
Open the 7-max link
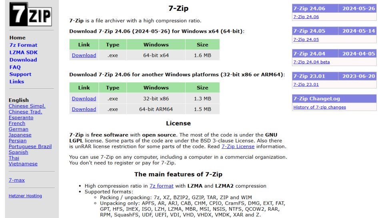tap(16, 180)
